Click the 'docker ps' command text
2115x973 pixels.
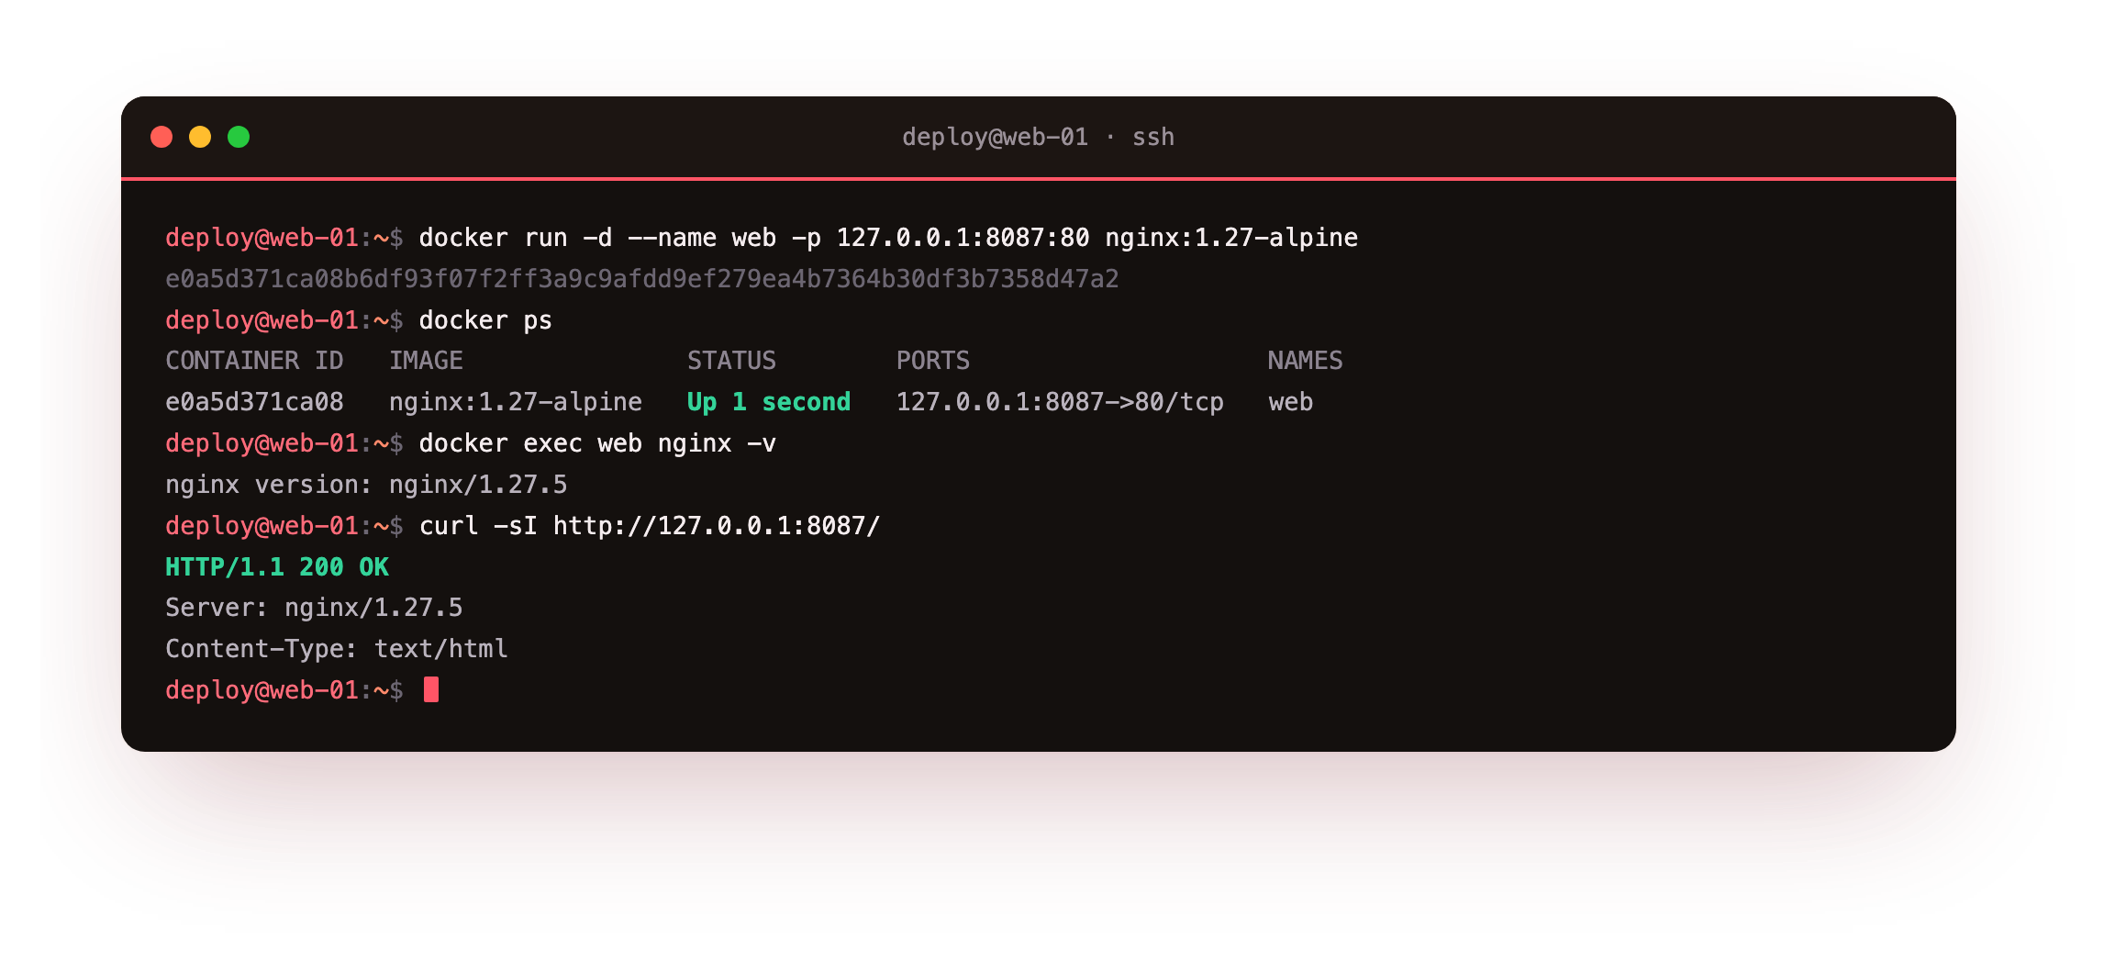tap(485, 320)
